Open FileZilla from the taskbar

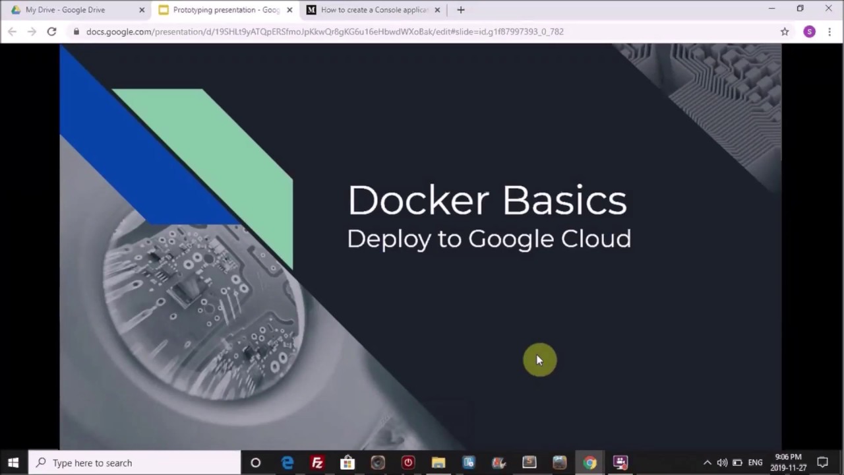coord(317,462)
